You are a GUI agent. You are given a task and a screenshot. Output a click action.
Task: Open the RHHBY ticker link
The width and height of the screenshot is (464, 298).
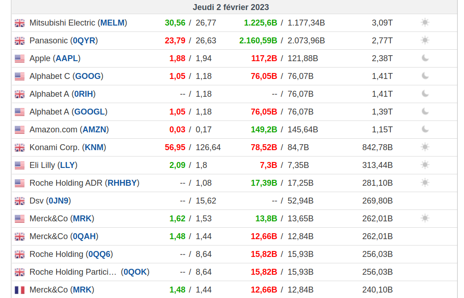pyautogui.click(x=122, y=183)
